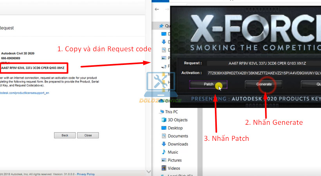Open the 3D Objects folder
The height and width of the screenshot is (176, 321).
click(x=177, y=120)
